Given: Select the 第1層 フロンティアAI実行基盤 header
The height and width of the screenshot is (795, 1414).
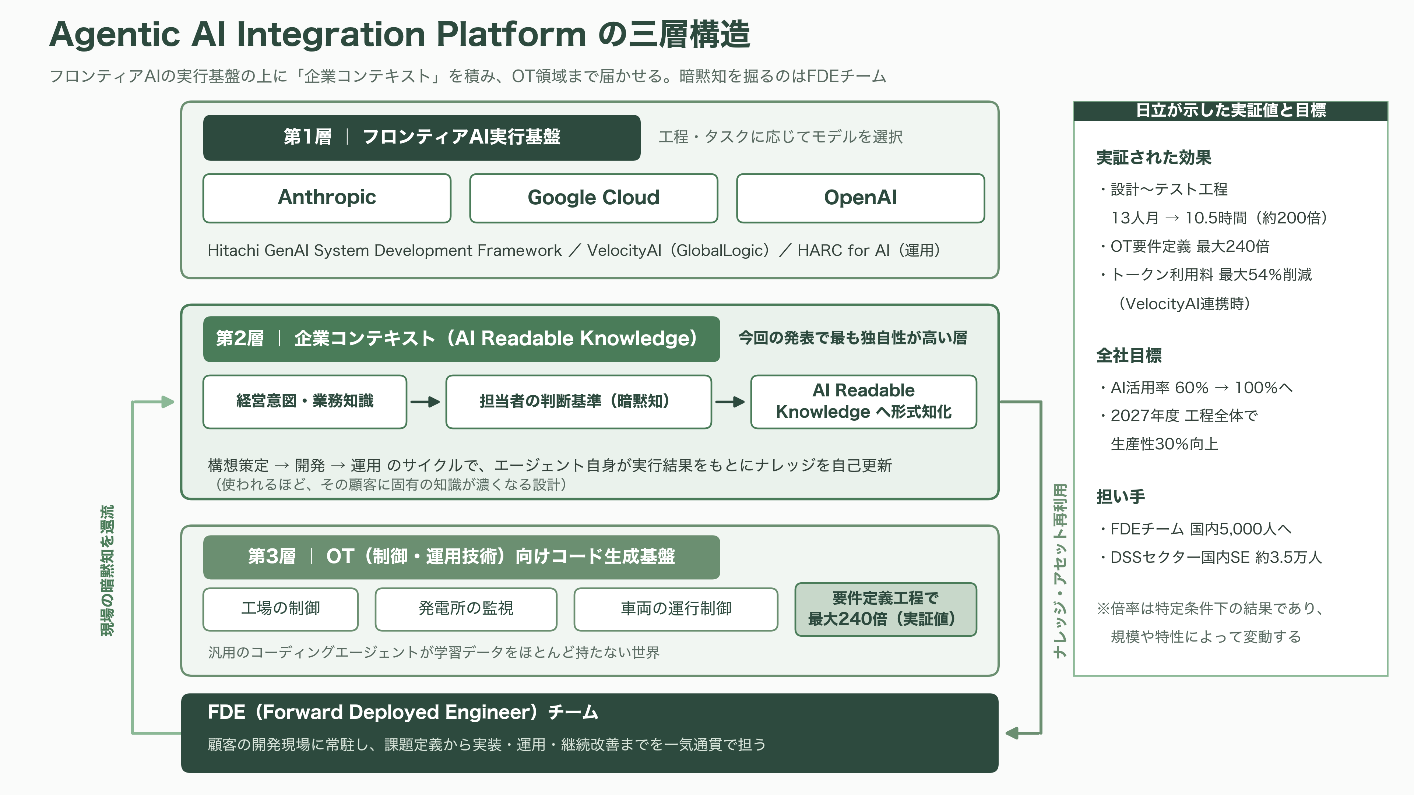Looking at the screenshot, I should [x=422, y=137].
